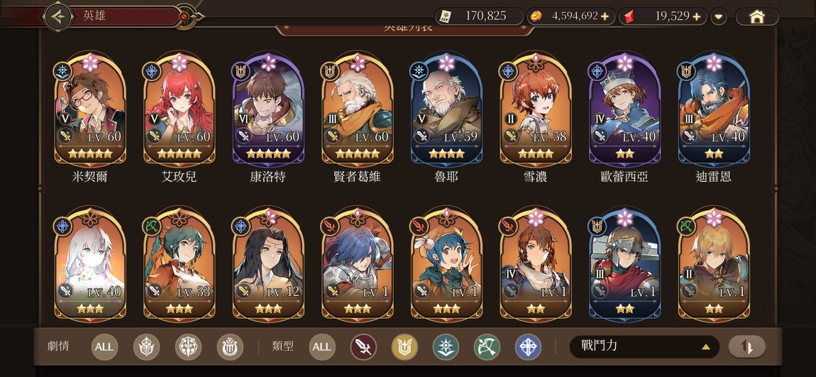Go back with the arrow button
The width and height of the screenshot is (816, 377).
click(x=59, y=17)
